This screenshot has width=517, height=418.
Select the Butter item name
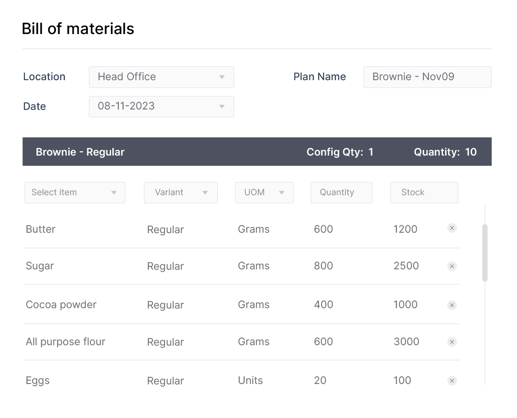click(x=40, y=229)
